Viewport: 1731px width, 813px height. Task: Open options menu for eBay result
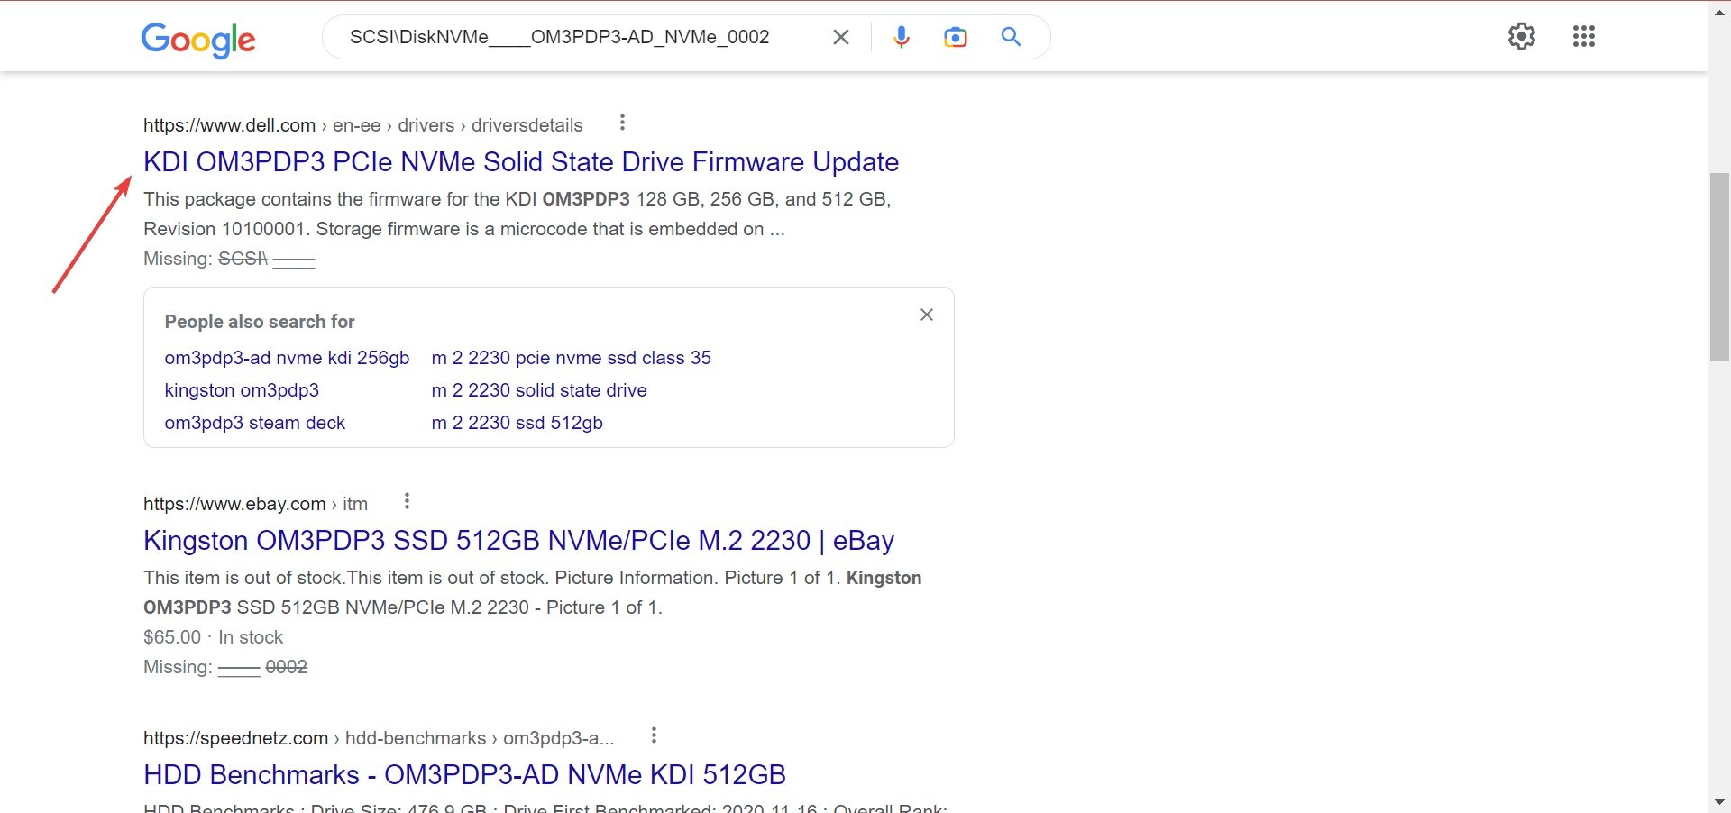click(x=407, y=501)
